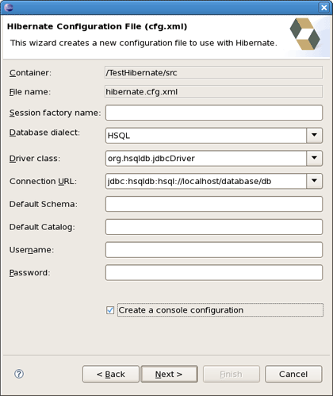Focus the Password field

[214, 272]
